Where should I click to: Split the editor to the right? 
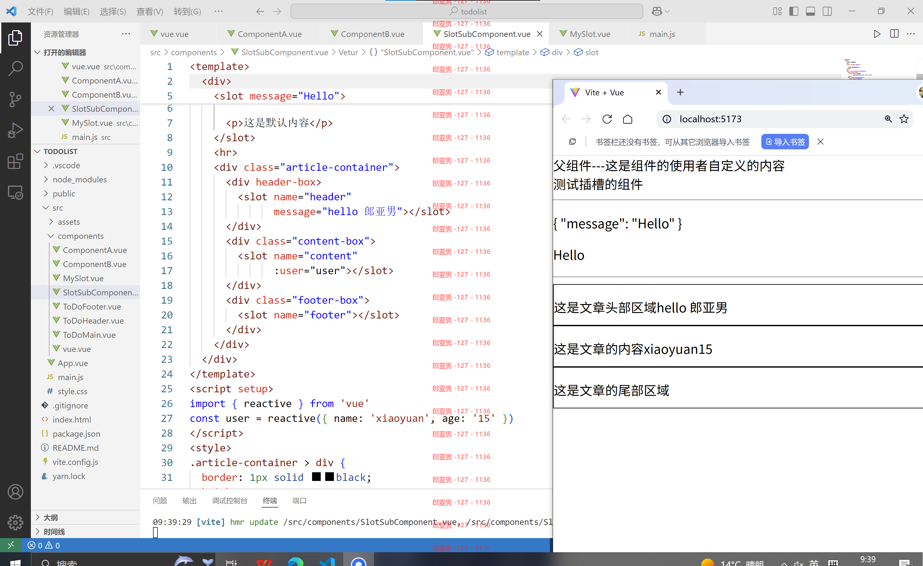[x=894, y=34]
